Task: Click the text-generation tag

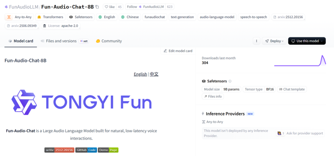Action: pos(182,17)
